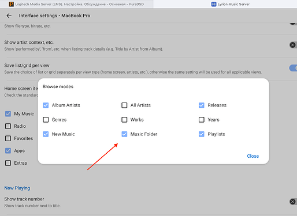Viewport: 297px width, 216px height.
Task: Toggle the Show track number switch
Action: [x=293, y=202]
